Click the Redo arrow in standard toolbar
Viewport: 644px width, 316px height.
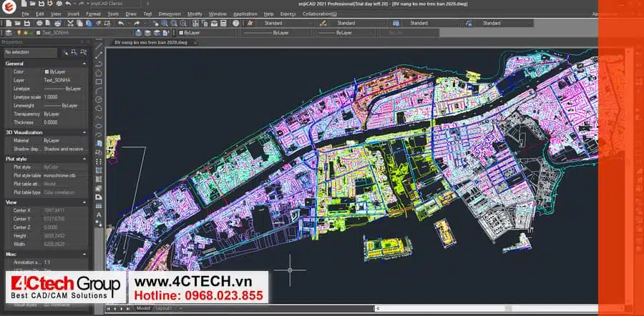tap(137, 24)
